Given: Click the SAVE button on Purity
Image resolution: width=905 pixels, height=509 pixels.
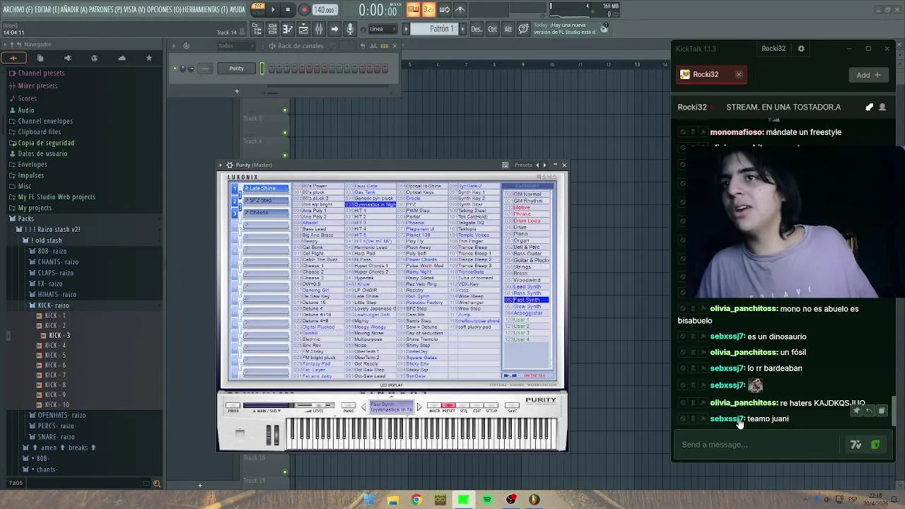Looking at the screenshot, I should click(x=512, y=406).
